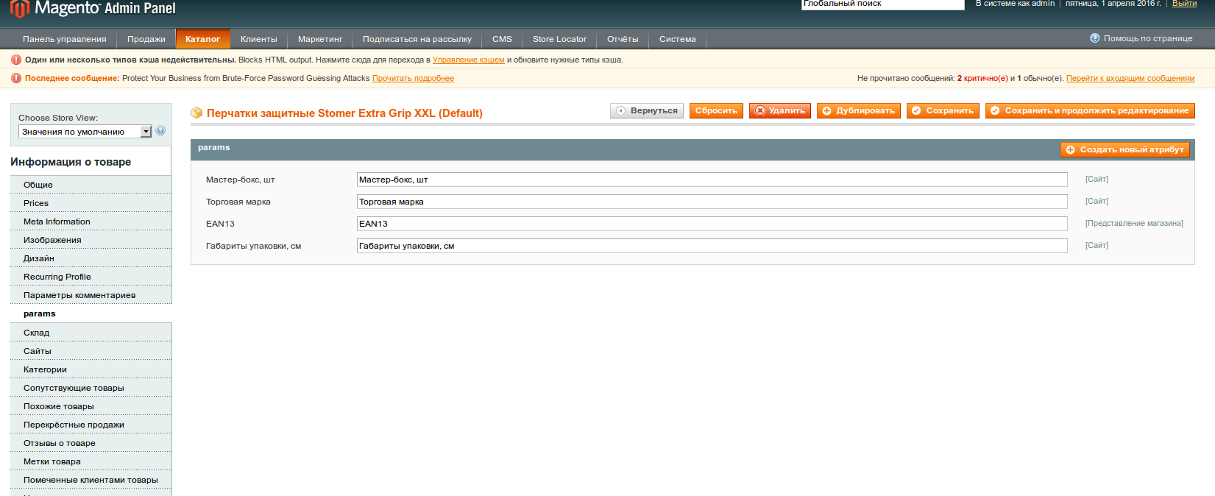The width and height of the screenshot is (1215, 496).
Task: Open the Store Locator menu
Action: point(559,39)
